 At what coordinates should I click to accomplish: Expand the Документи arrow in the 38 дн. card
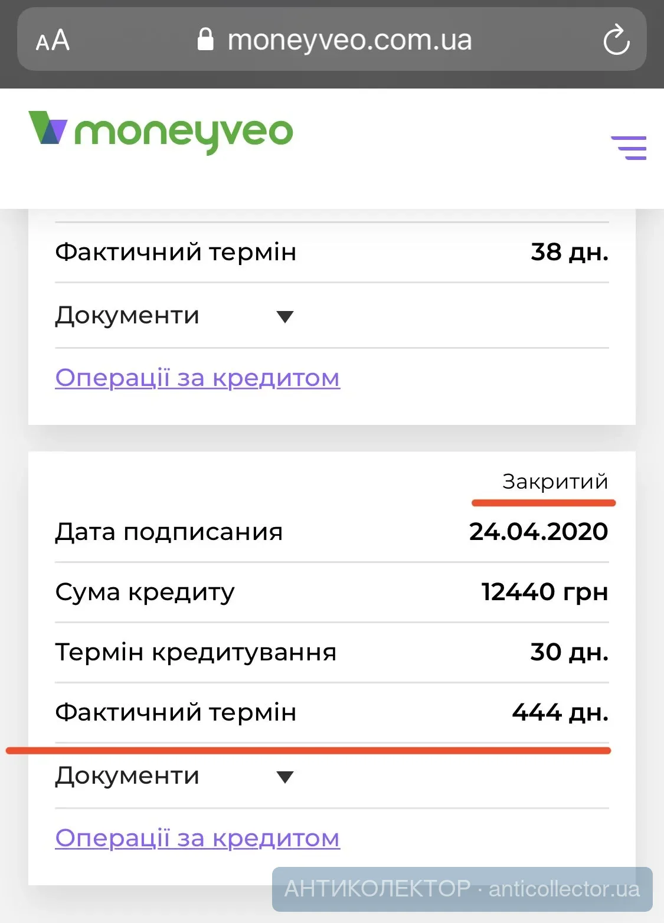285,317
